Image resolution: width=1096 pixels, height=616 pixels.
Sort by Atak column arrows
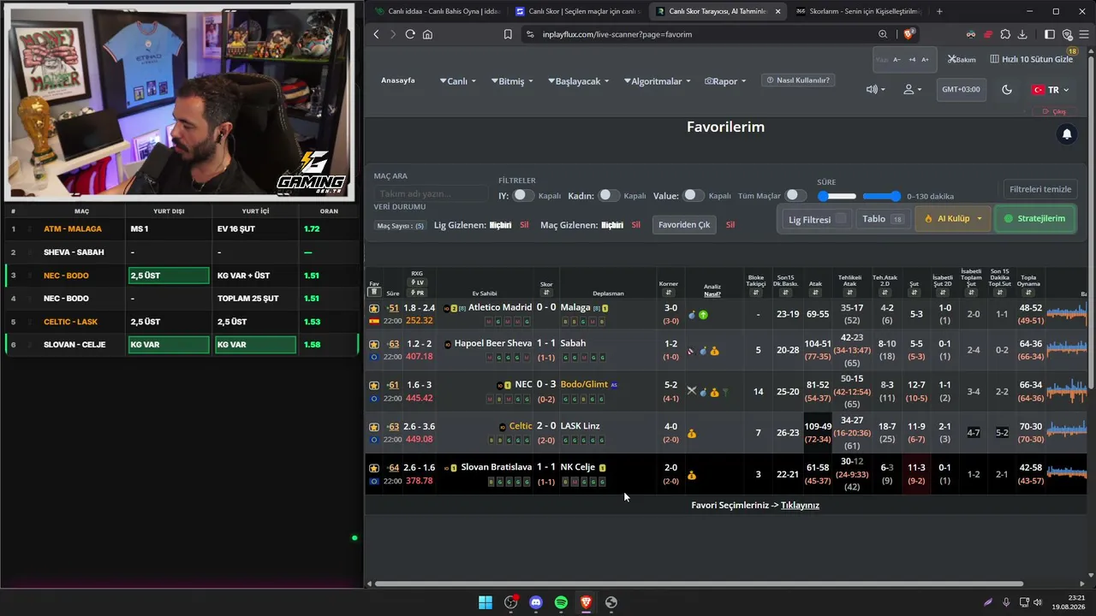pos(815,293)
